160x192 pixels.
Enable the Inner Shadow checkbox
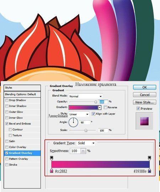7,106
